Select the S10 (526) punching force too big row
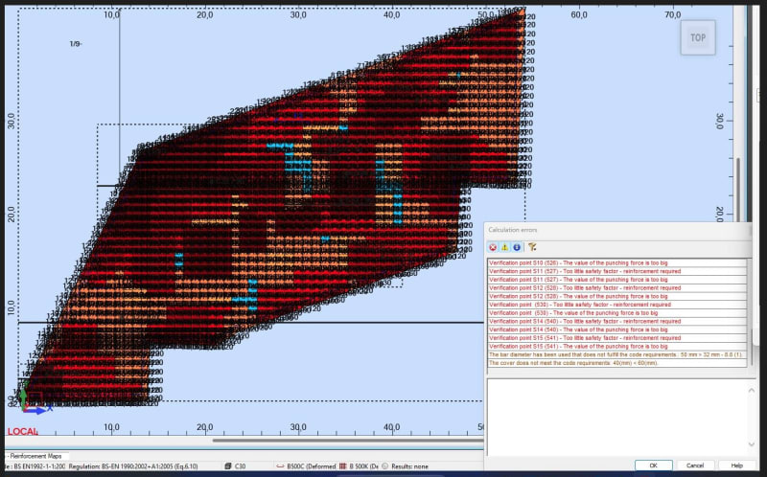This screenshot has width=767, height=477. point(617,263)
